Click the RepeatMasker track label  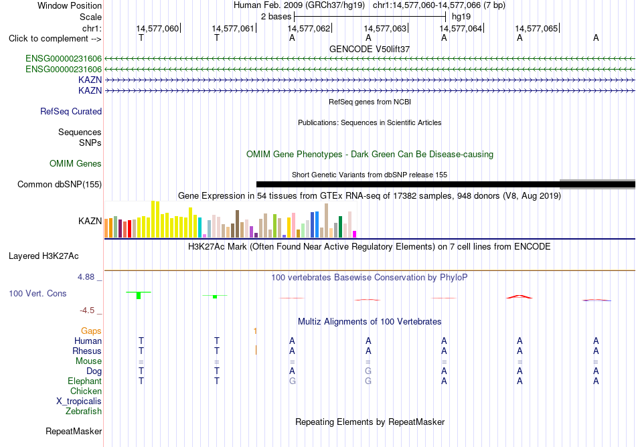pyautogui.click(x=74, y=432)
